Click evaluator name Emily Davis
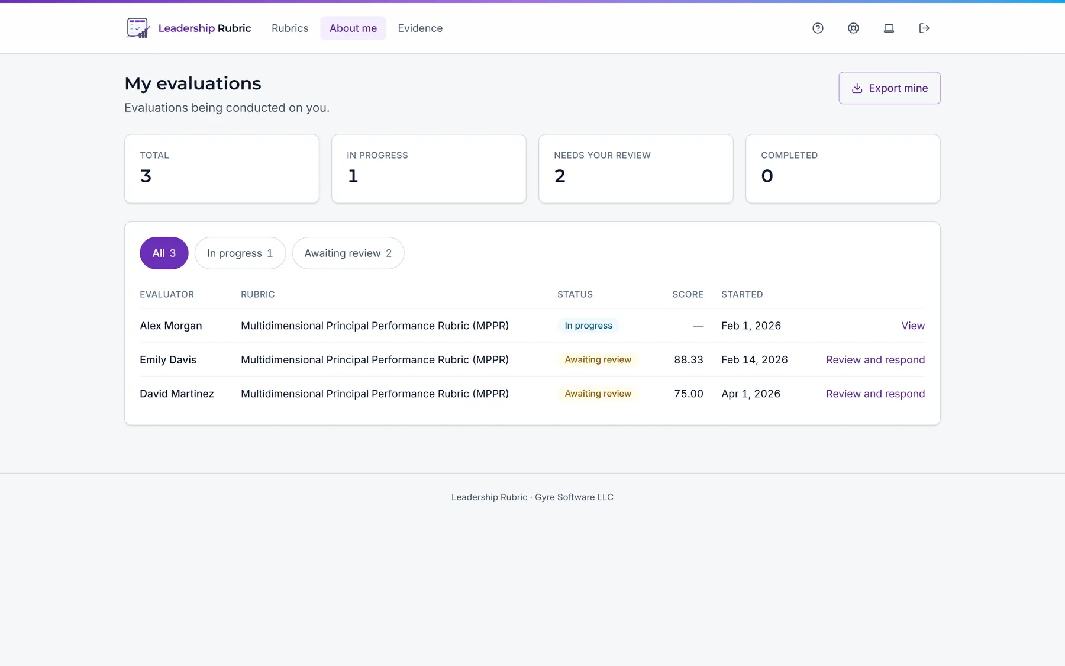 168,359
